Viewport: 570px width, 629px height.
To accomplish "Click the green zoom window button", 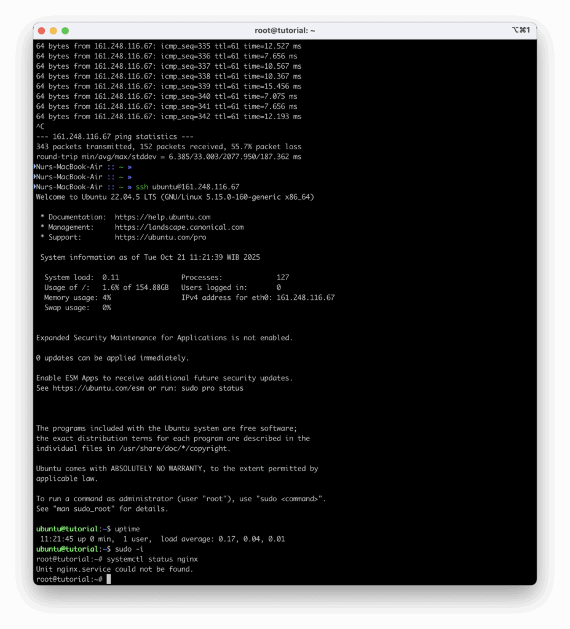I will point(65,31).
